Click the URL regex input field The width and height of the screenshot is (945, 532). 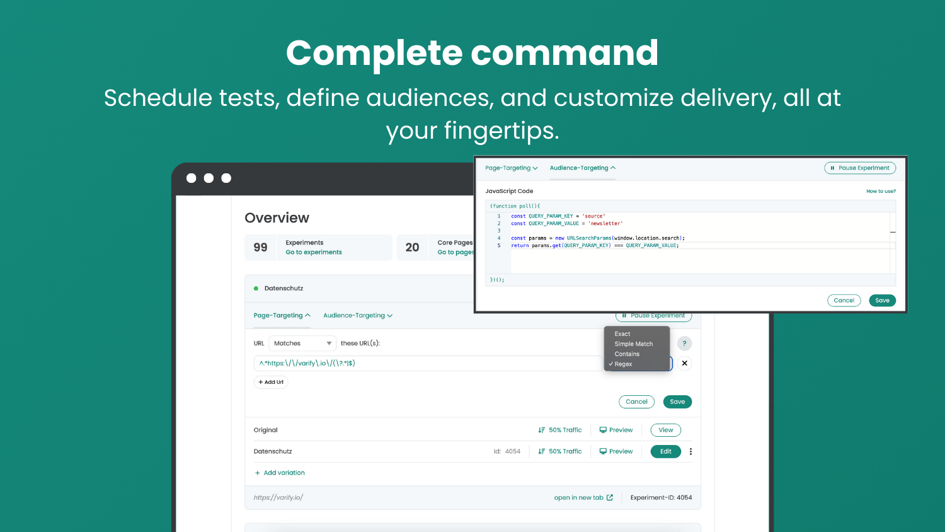pyautogui.click(x=428, y=364)
